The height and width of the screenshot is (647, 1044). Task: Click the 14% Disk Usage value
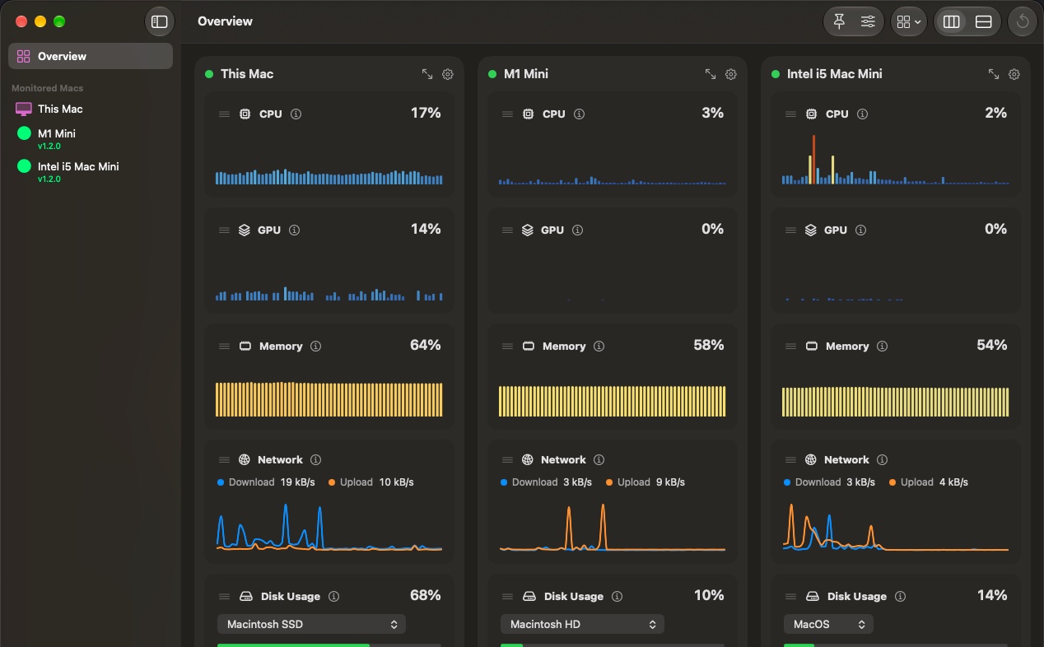[992, 596]
